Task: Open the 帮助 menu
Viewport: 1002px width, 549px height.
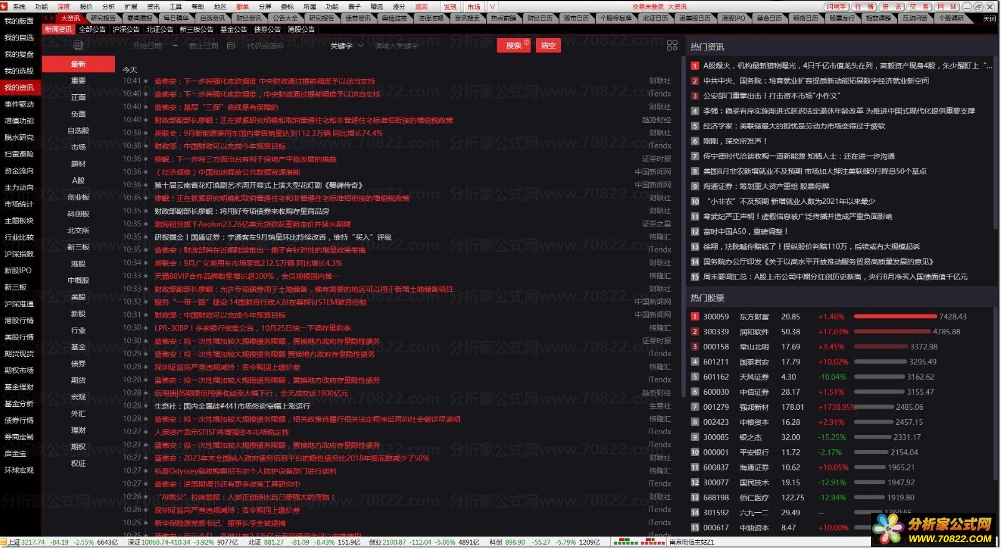Action: [x=198, y=6]
